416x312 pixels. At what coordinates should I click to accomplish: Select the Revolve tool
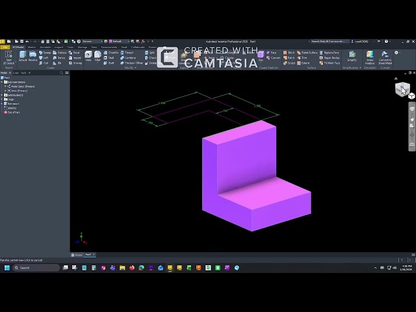tap(32, 57)
